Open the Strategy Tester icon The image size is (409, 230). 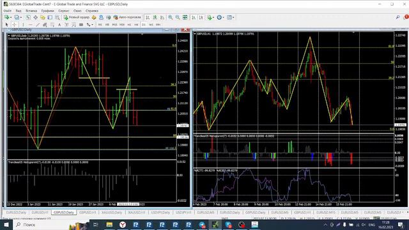click(x=58, y=17)
